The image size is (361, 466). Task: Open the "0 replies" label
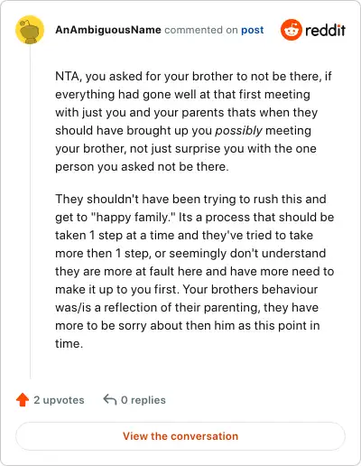pos(143,400)
